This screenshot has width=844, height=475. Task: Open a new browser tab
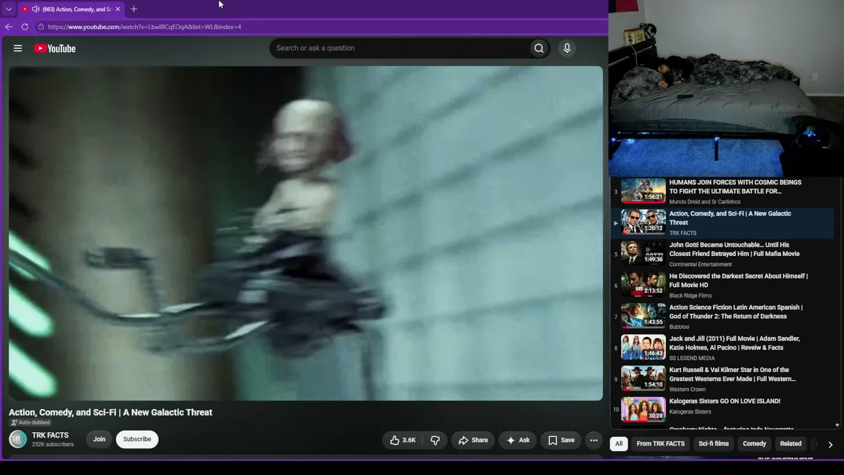[134, 9]
